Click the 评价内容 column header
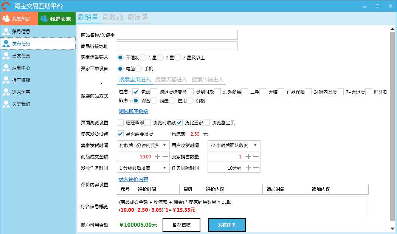The width and height of the screenshot is (397, 234). tap(233, 189)
